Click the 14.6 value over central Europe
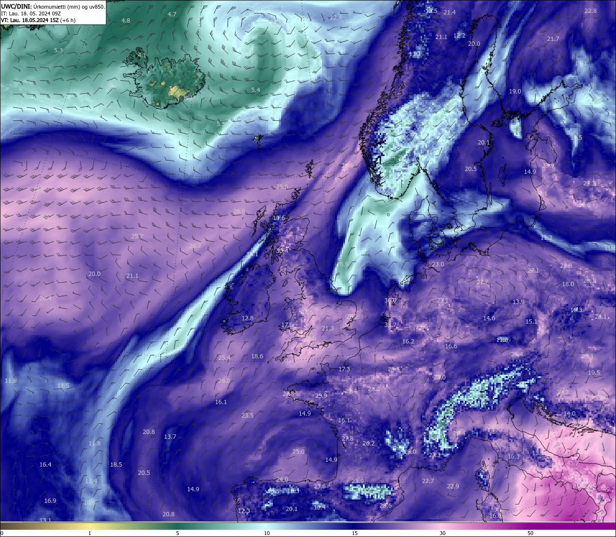Viewport: 616px width, 537px height. tap(489, 318)
